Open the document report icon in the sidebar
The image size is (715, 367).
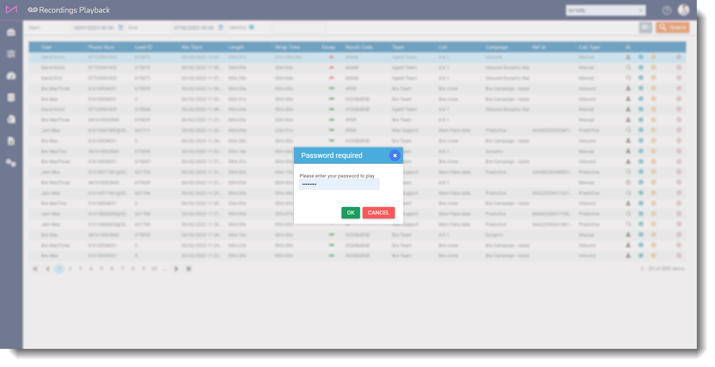[x=11, y=141]
